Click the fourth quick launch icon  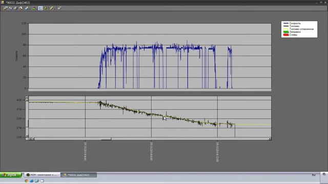point(42,181)
